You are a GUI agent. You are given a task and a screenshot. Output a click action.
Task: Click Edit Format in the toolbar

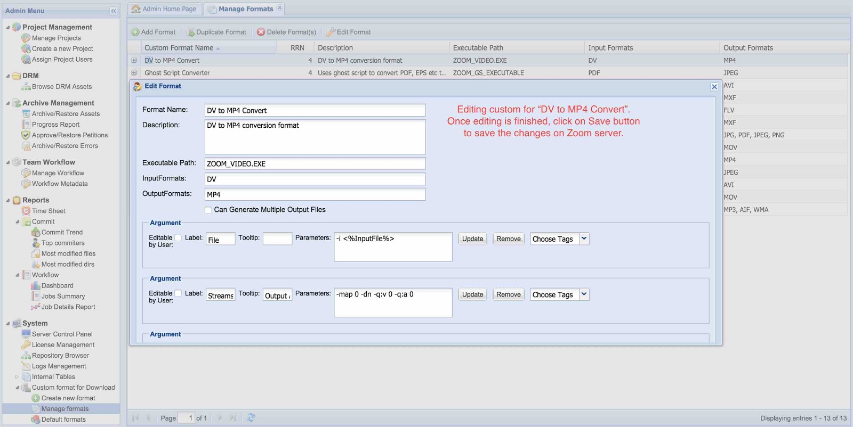[x=349, y=32]
